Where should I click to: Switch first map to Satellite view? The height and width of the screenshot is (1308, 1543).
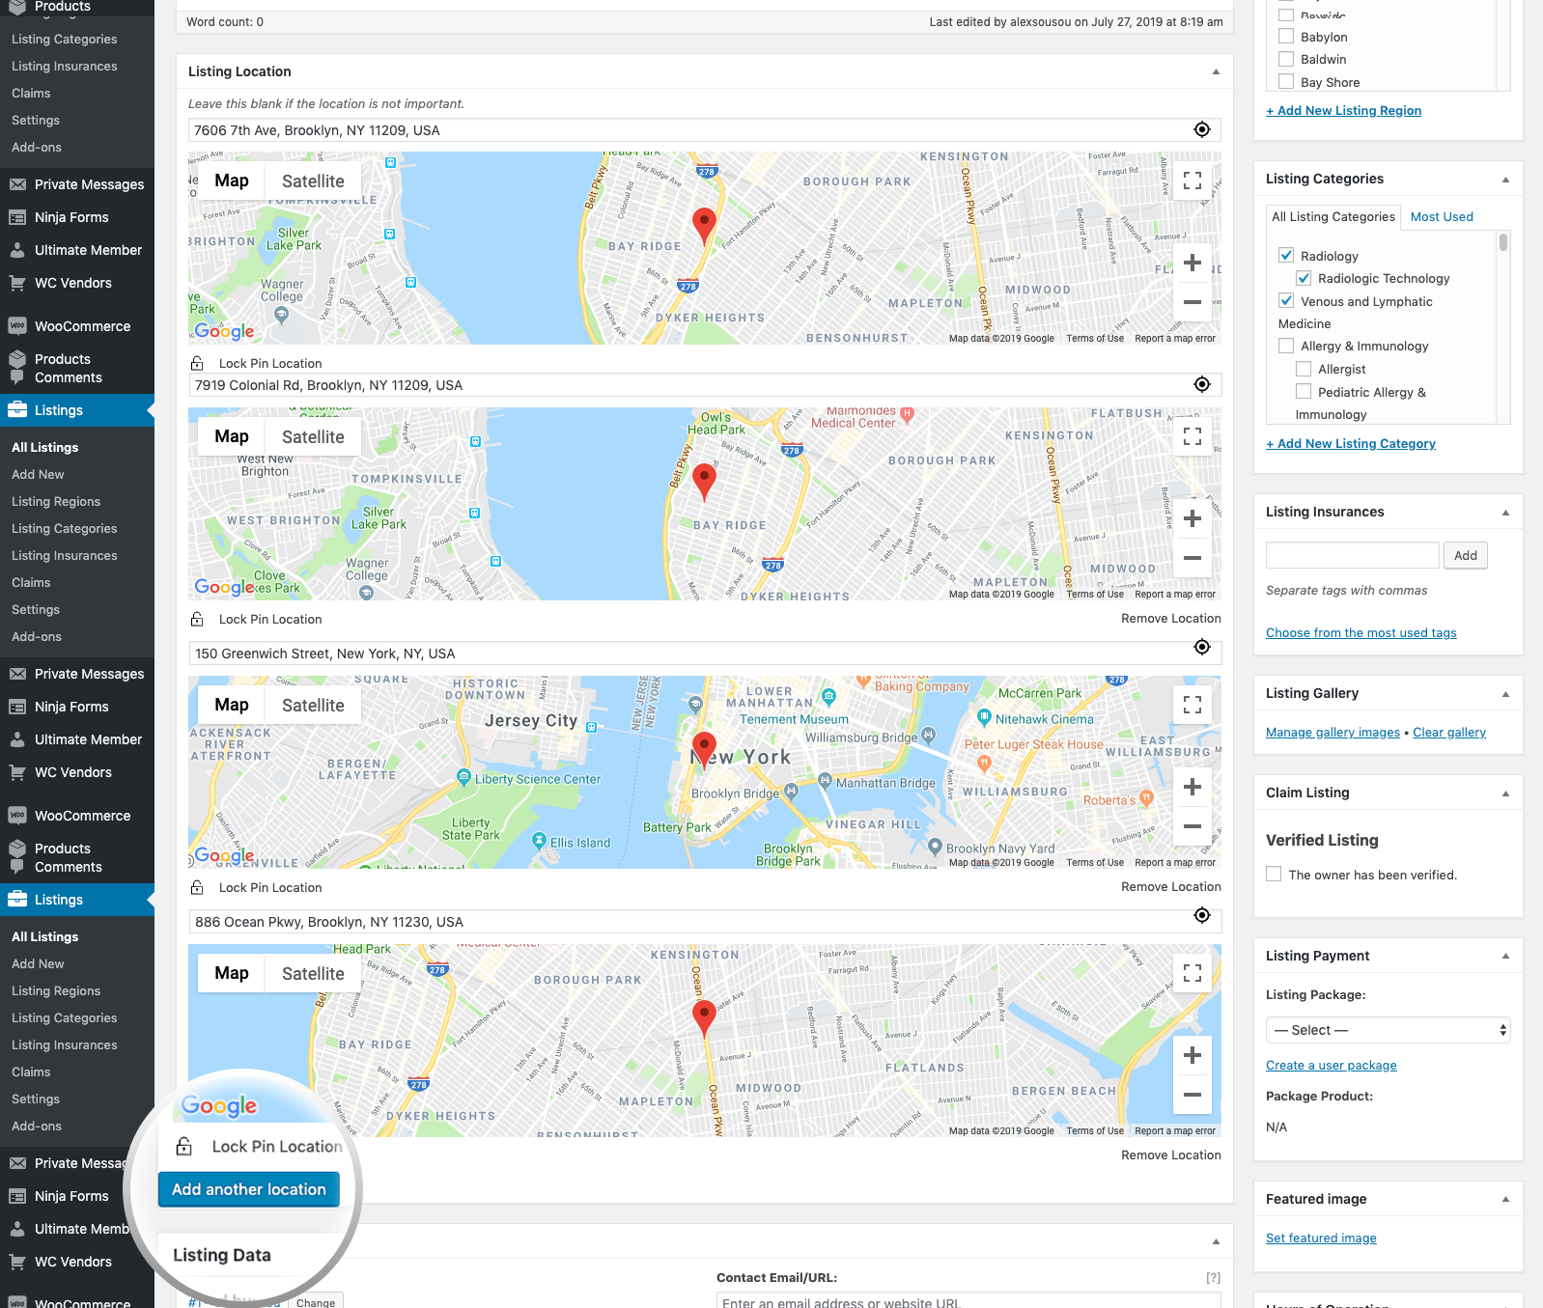point(313,181)
